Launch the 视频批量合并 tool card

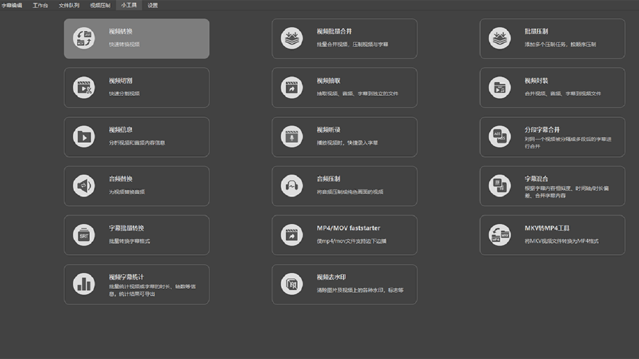[344, 38]
